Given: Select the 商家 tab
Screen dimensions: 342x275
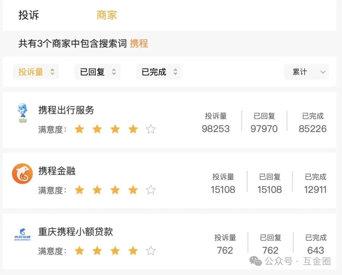Looking at the screenshot, I should click(107, 15).
